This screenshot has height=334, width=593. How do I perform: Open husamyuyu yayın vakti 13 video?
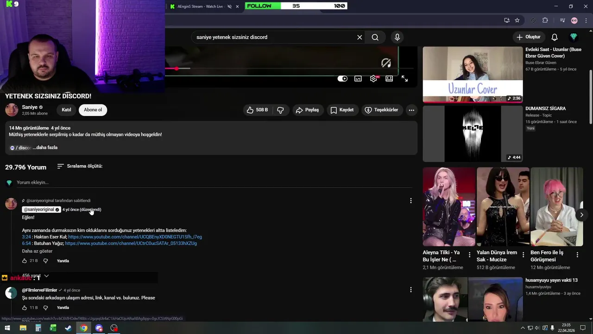(473, 299)
